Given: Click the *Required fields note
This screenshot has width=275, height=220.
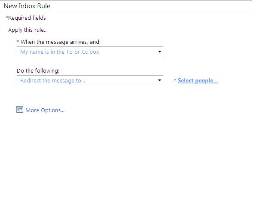Looking at the screenshot, I should pyautogui.click(x=26, y=18).
